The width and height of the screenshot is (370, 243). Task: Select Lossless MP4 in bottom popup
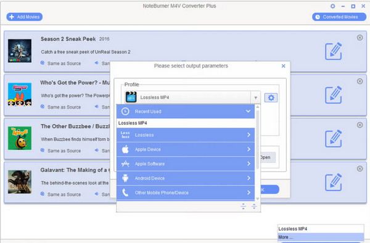(x=321, y=229)
